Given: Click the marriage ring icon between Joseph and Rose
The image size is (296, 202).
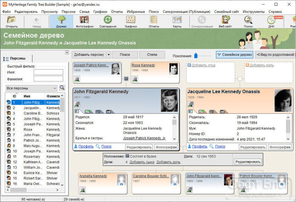Looking at the screenshot, I should point(126,79).
